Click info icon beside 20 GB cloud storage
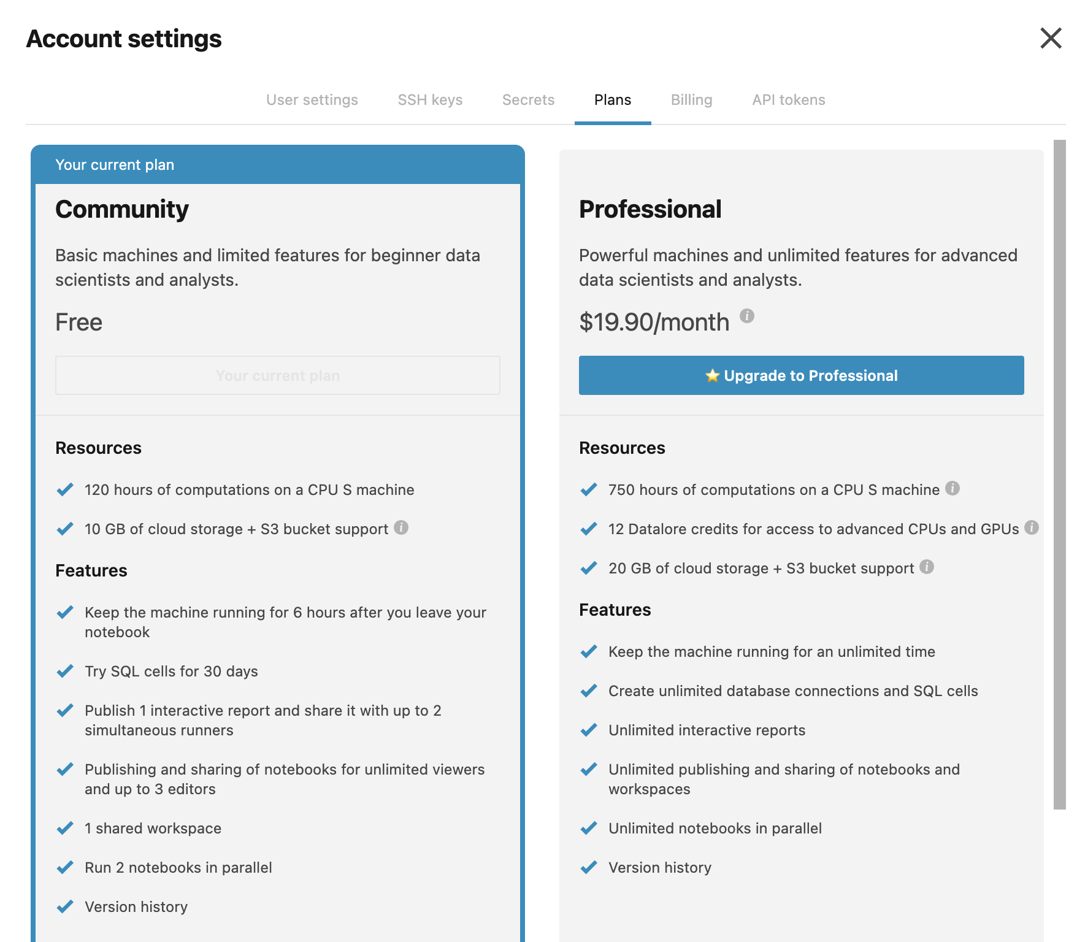 pyautogui.click(x=927, y=567)
